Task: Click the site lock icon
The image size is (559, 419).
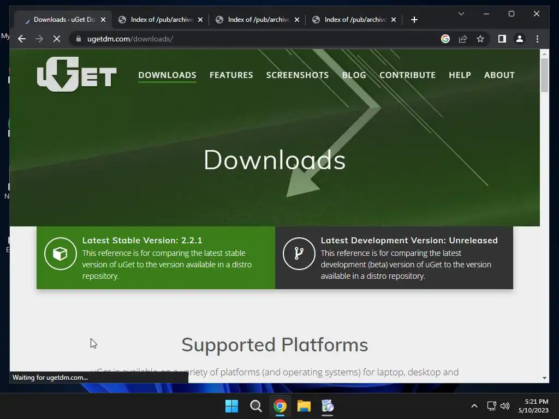Action: pos(79,39)
